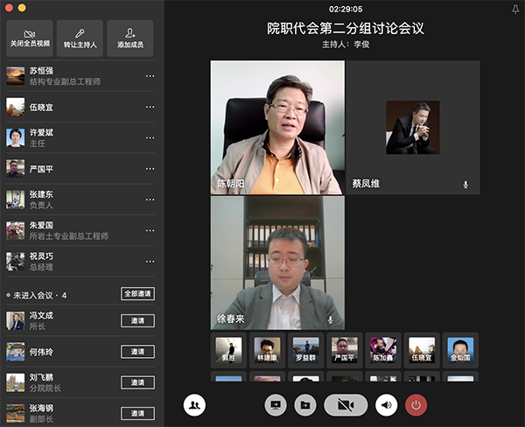Open the more options menu for 祝灵巧

point(150,261)
